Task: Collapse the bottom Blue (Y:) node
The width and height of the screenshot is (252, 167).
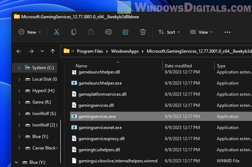Action: [x=17, y=162]
